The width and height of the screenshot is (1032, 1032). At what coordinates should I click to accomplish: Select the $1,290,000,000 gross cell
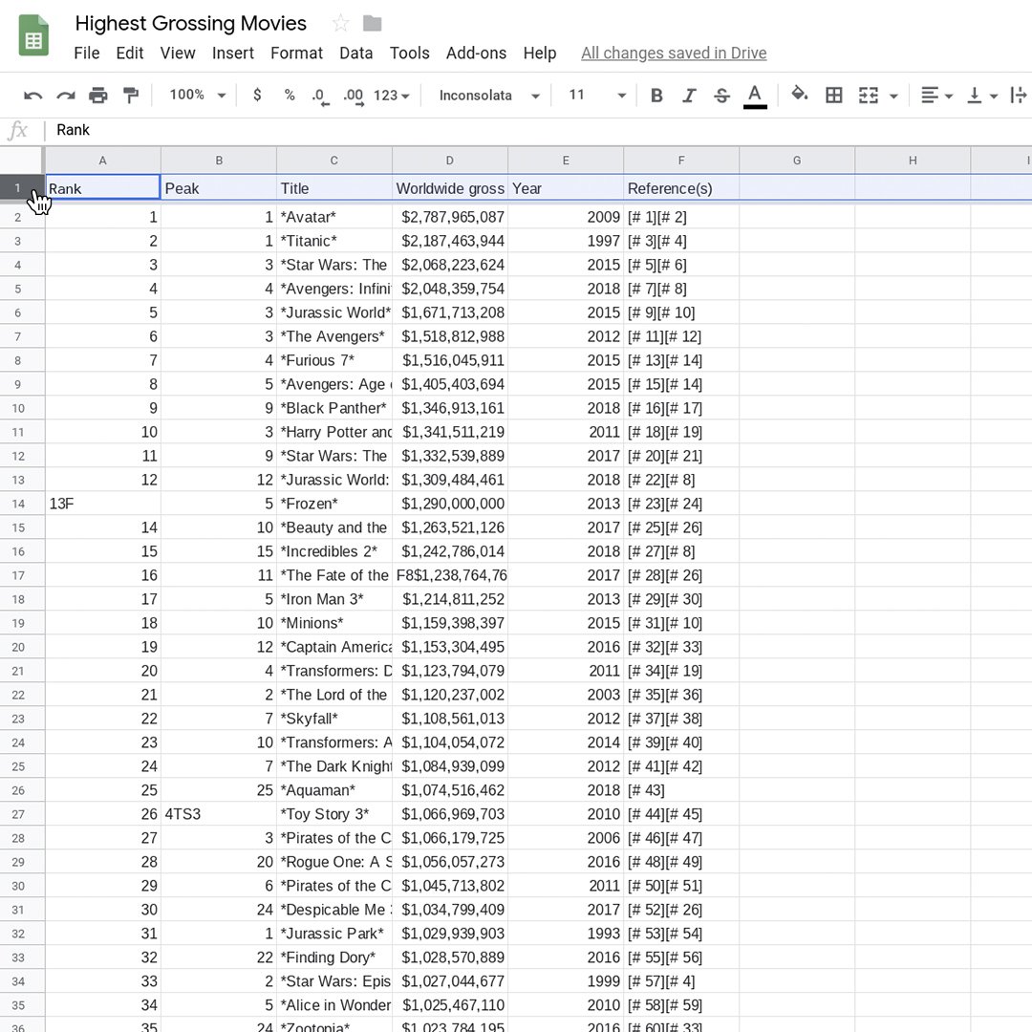click(x=449, y=504)
